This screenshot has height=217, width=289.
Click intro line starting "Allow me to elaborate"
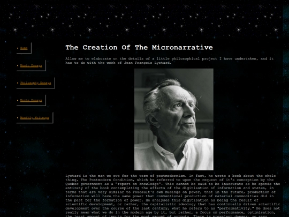tap(169, 59)
